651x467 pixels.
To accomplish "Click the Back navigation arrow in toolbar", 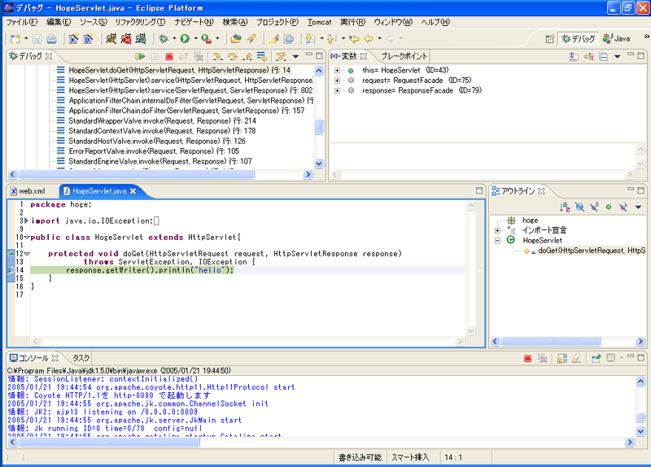I will pos(369,39).
